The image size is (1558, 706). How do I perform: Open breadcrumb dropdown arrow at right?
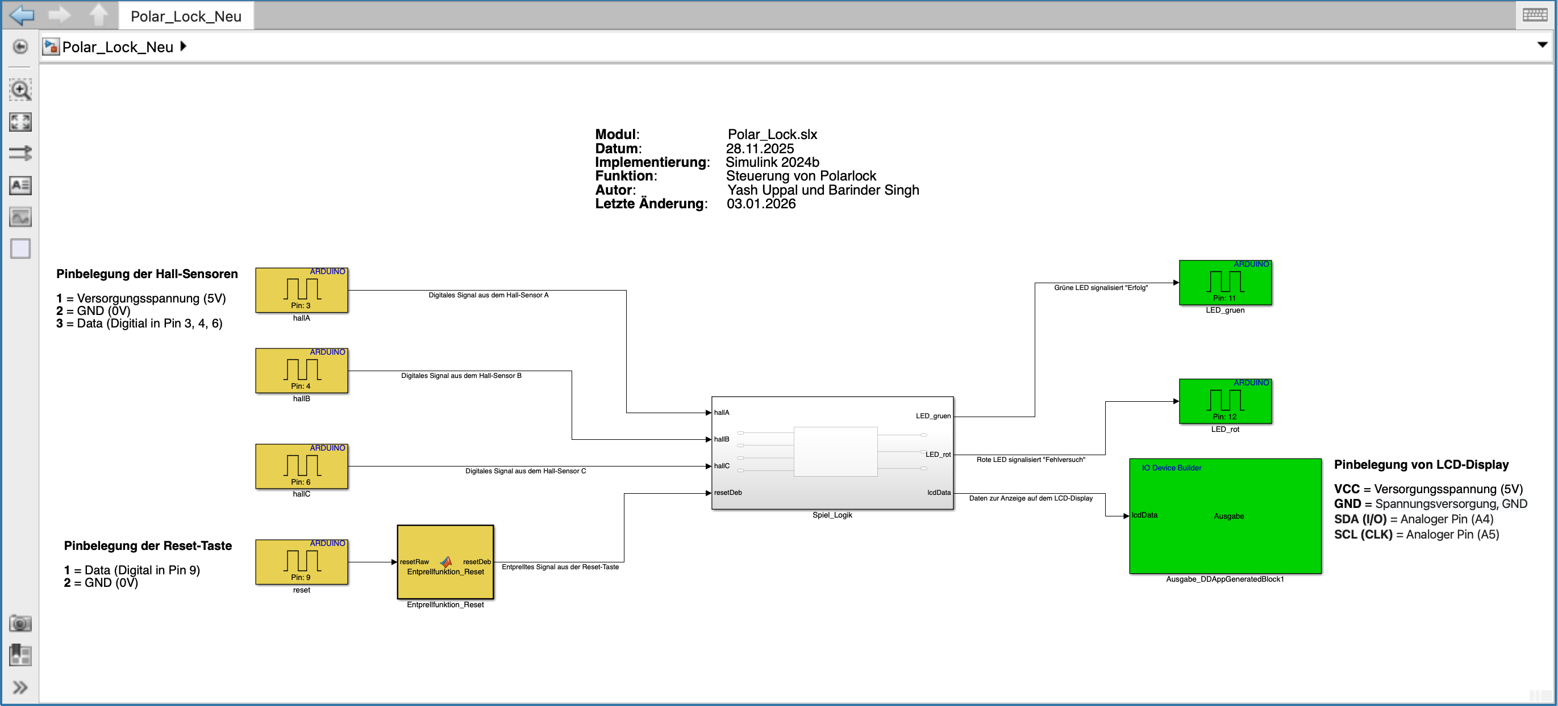tap(1542, 45)
